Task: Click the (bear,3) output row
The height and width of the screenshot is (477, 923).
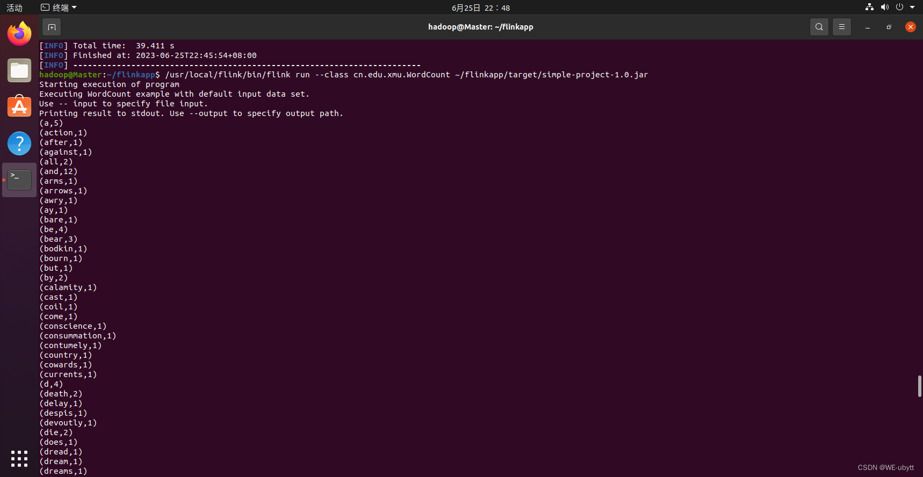Action: (59, 239)
